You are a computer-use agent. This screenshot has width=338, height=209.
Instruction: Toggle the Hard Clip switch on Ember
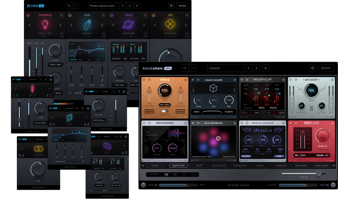165,111
